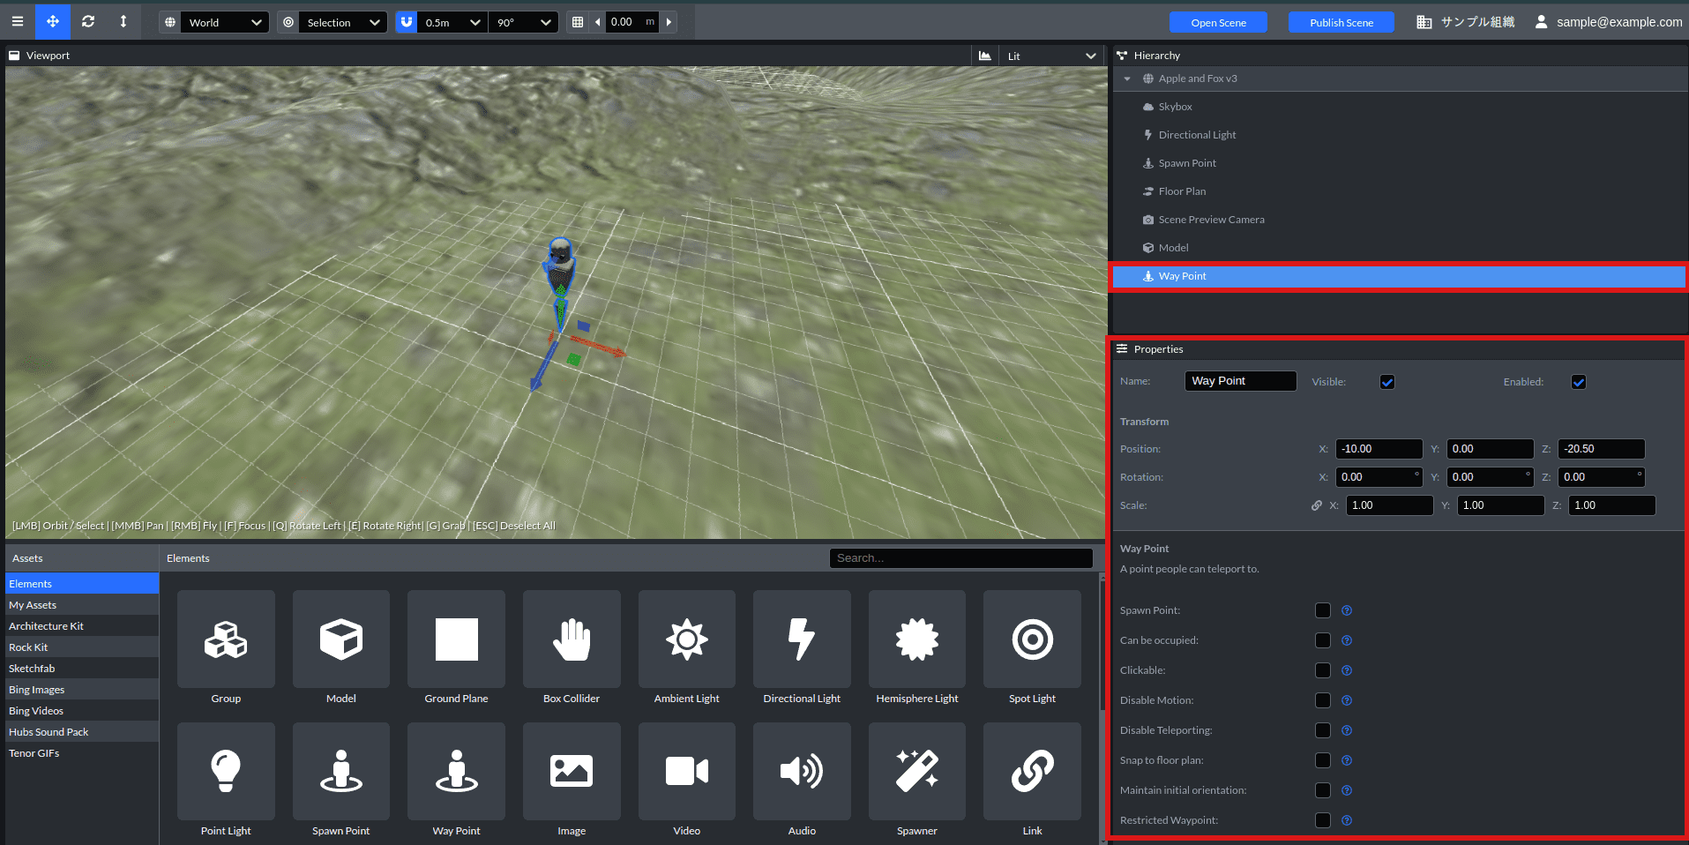
Task: Click the Open Scene button
Action: 1218,22
